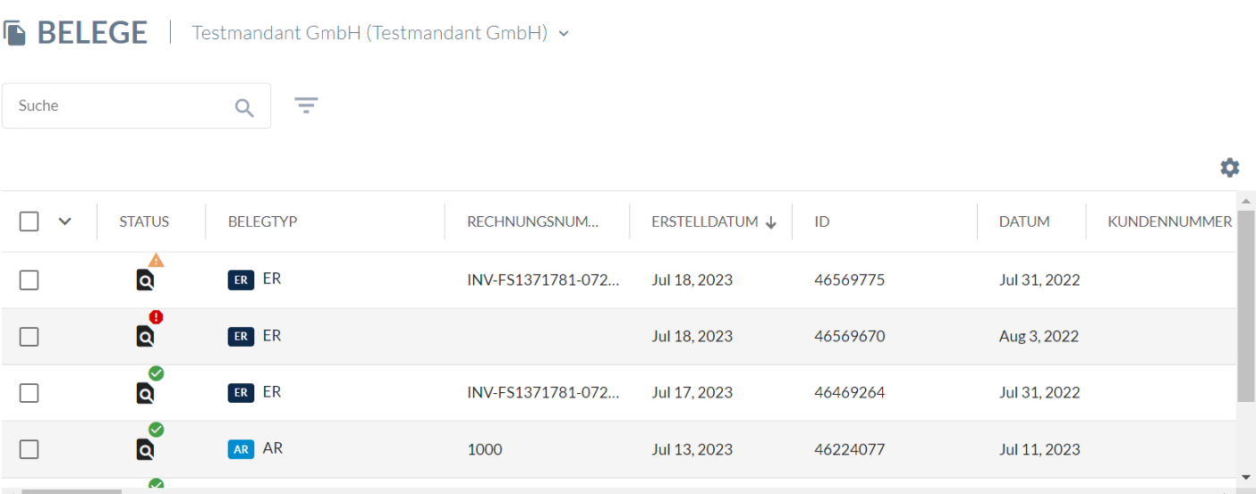Open table settings gear icon

1230,167
